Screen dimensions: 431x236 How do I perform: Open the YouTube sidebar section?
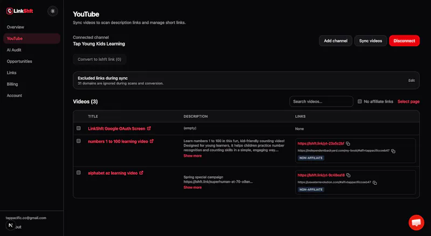[x=32, y=38]
